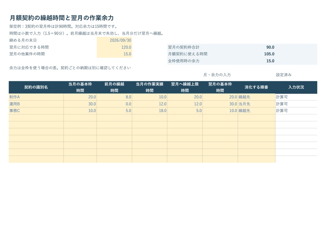Click the 90.0 total value
This screenshot has width=326, height=230.
coord(270,47)
